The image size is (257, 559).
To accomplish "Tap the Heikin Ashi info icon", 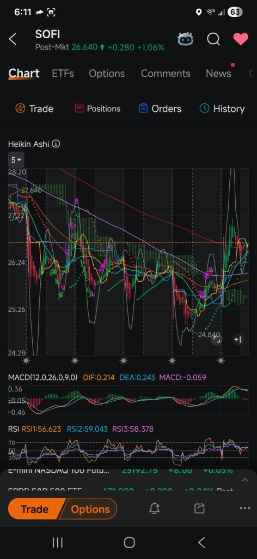I will point(56,144).
